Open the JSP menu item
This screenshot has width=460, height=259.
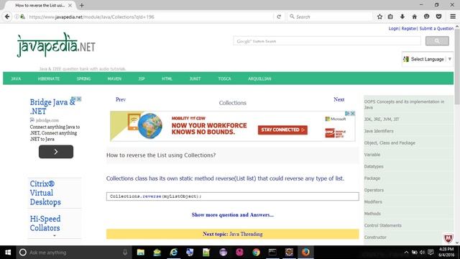pyautogui.click(x=142, y=78)
